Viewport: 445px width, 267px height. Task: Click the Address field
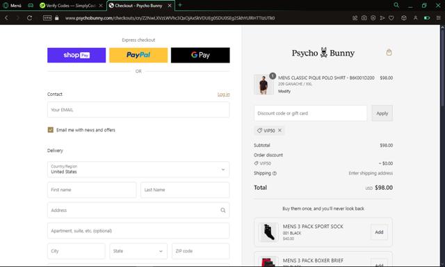(138, 210)
